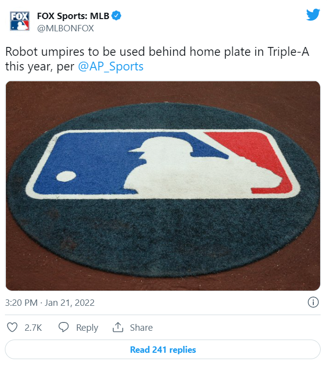Open Twitter via the blue bird icon
The image size is (327, 365).
point(313,15)
